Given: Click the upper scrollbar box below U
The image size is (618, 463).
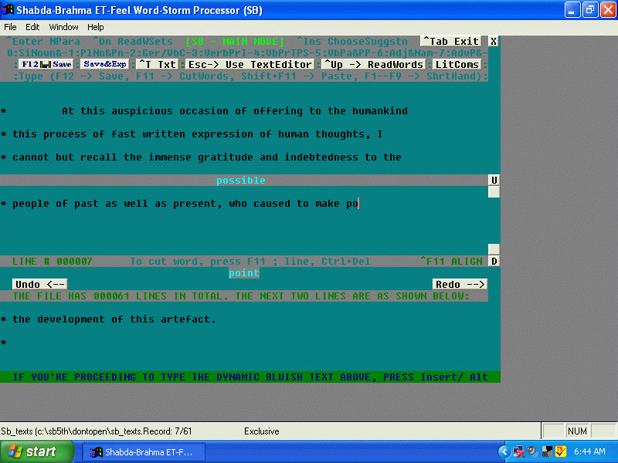Looking at the screenshot, I should pyautogui.click(x=494, y=191).
